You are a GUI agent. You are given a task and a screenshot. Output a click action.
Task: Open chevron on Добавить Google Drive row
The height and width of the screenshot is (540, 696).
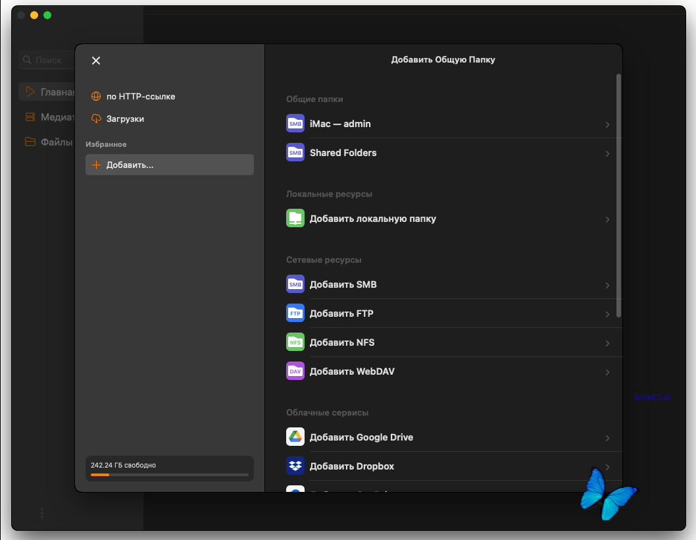(x=607, y=438)
